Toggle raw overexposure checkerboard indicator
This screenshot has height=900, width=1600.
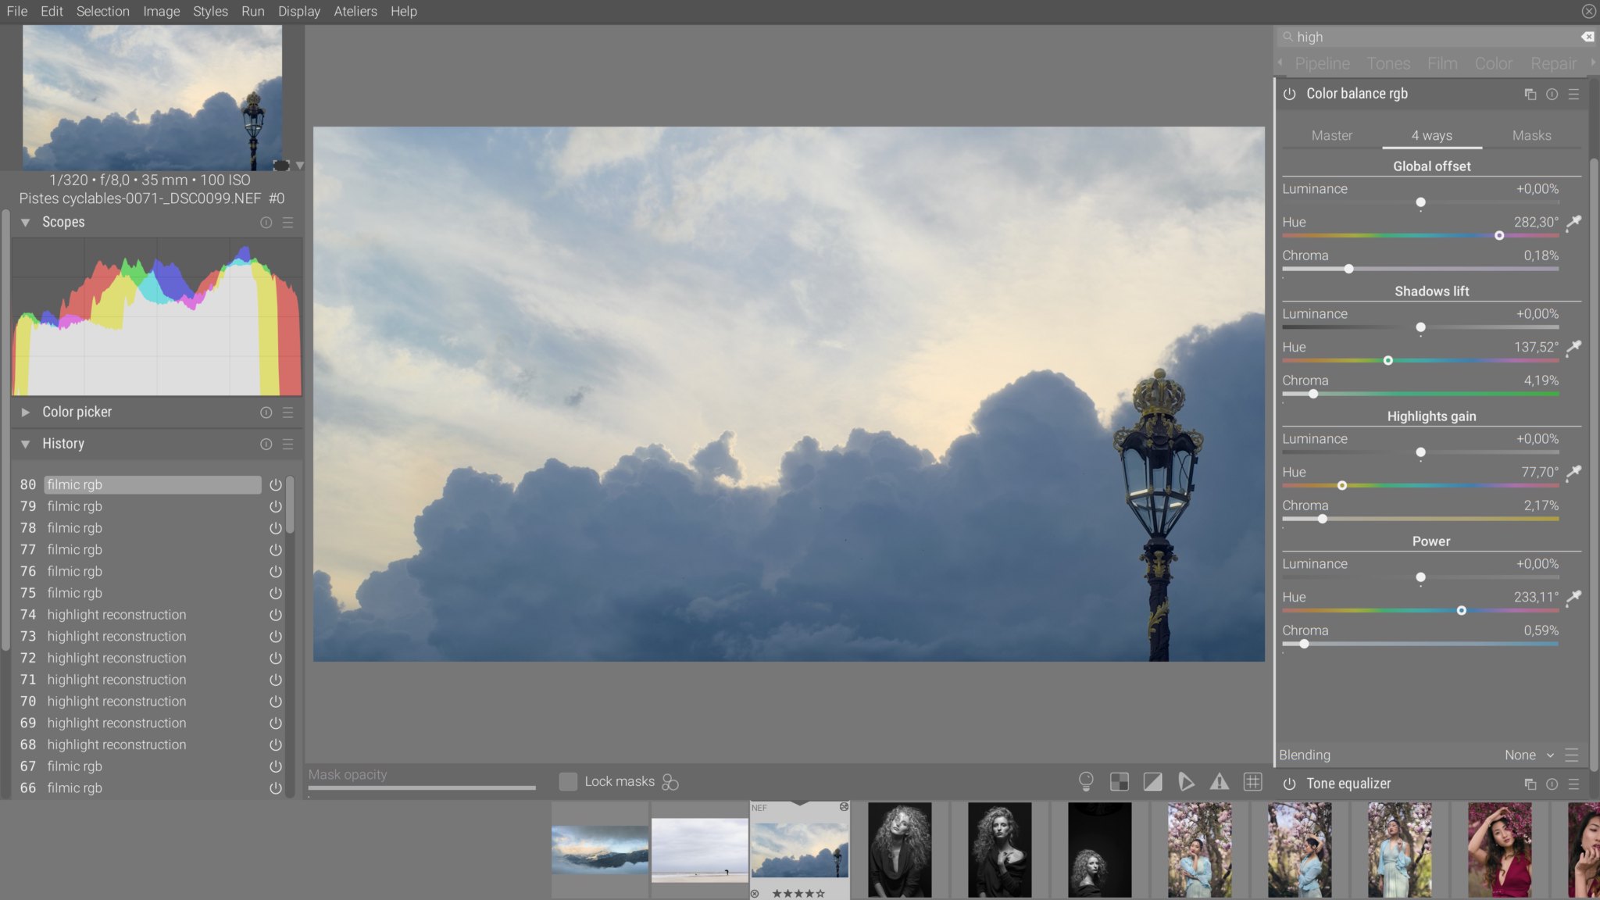[1119, 781]
